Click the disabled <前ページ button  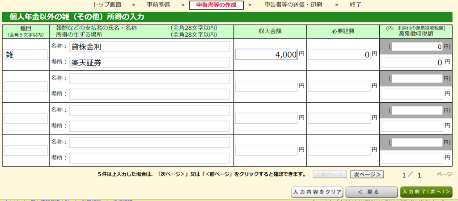(x=330, y=175)
